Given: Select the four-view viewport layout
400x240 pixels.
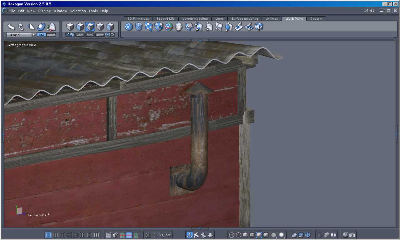Looking at the screenshot, I should tap(55, 235).
